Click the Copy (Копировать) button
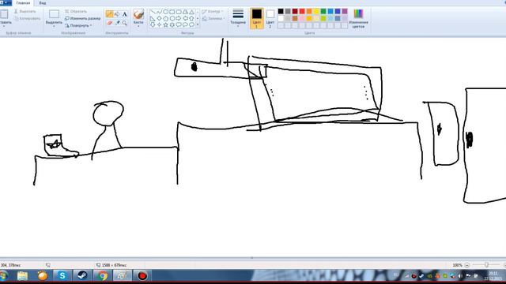506x284 pixels. click(28, 18)
